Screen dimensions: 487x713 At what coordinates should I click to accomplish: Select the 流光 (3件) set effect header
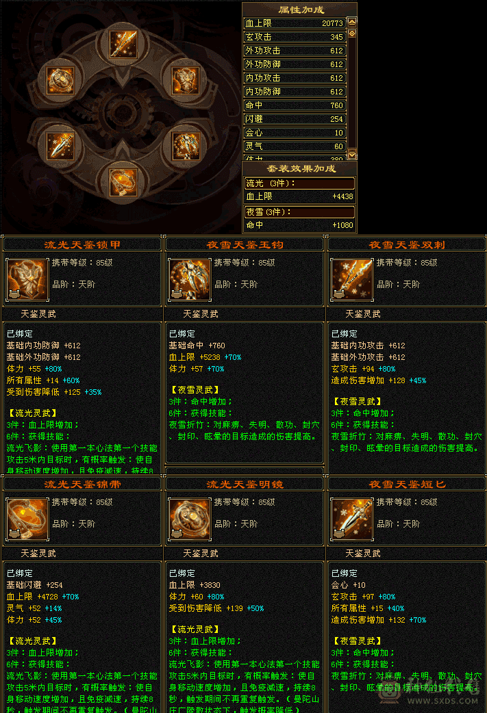(x=299, y=183)
